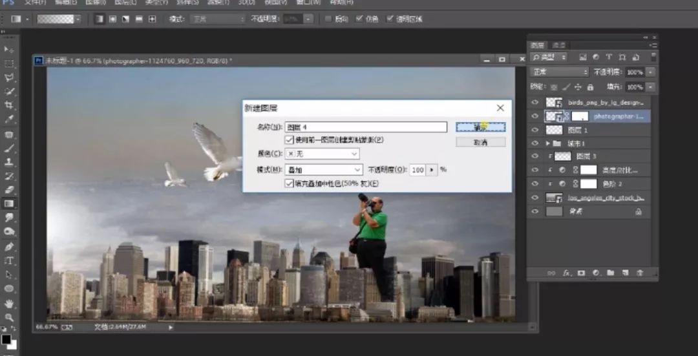Select the Zoom magnifier tool
This screenshot has width=698, height=356.
[8, 317]
